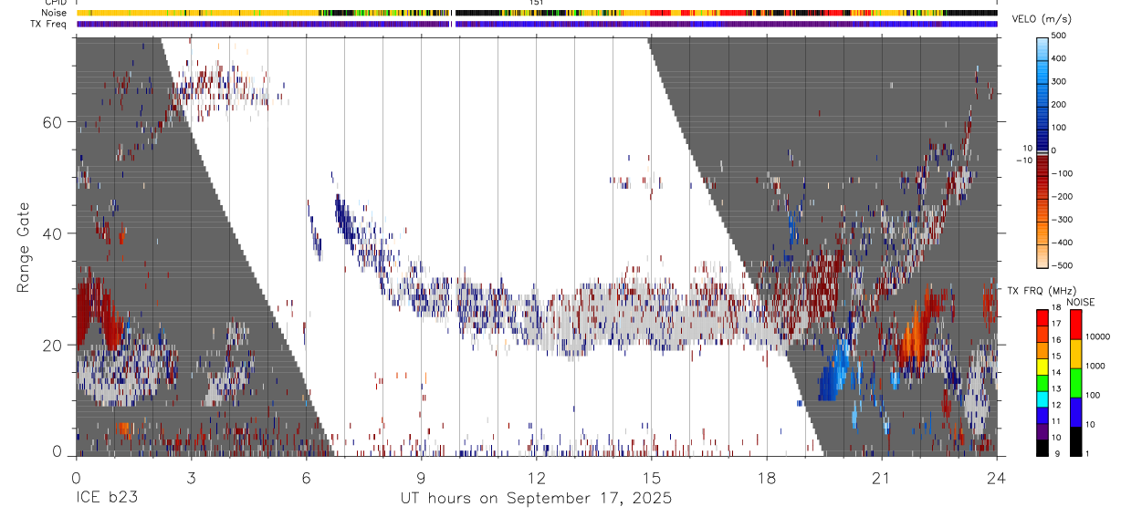
Task: Click the TX Freq row label
Action: point(50,24)
